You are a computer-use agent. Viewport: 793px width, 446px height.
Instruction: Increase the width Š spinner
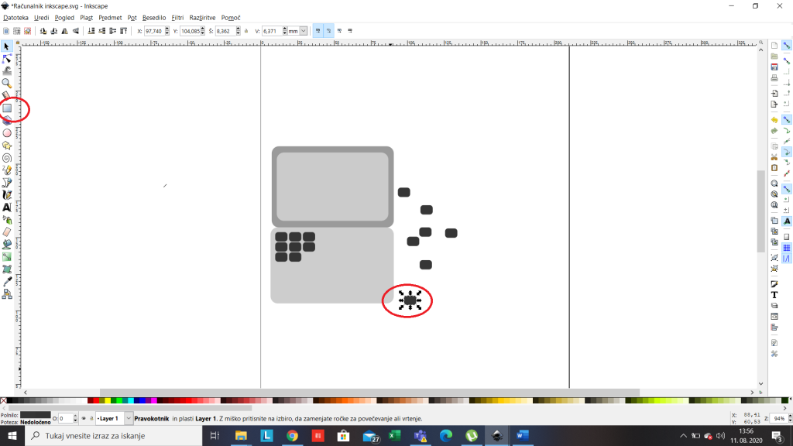point(239,29)
